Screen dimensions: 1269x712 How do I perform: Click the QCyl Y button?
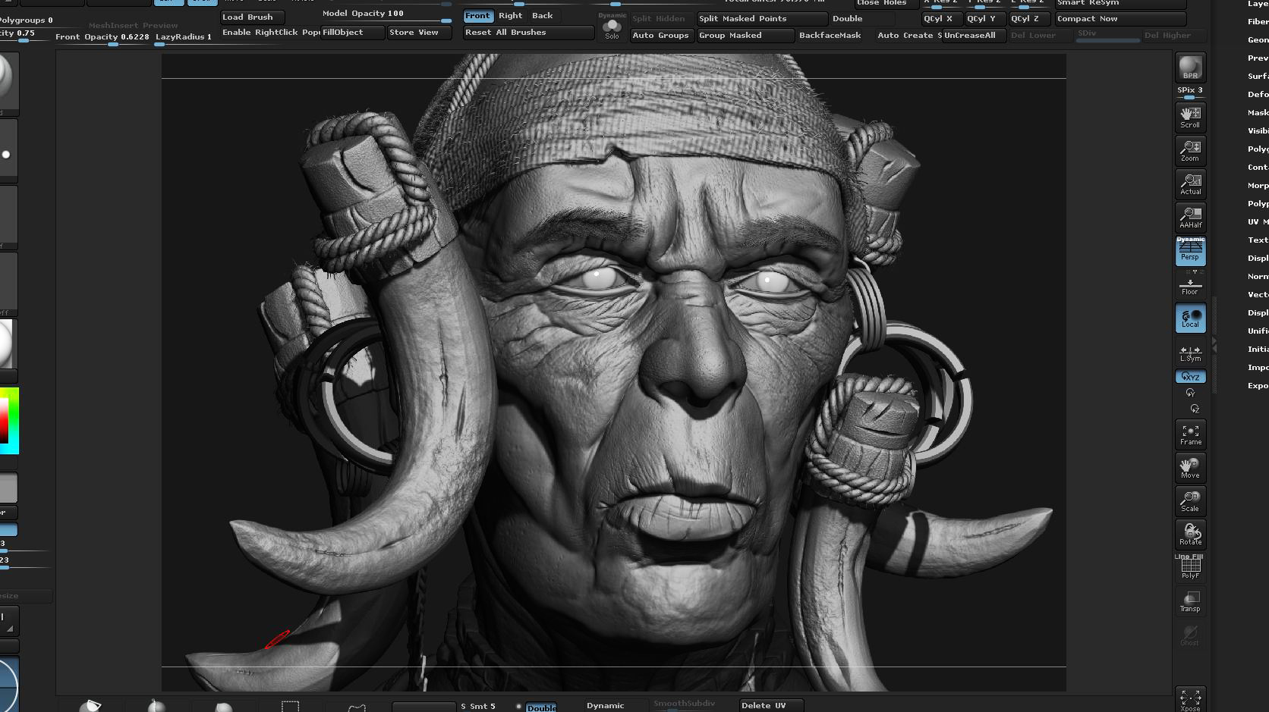[x=985, y=19]
